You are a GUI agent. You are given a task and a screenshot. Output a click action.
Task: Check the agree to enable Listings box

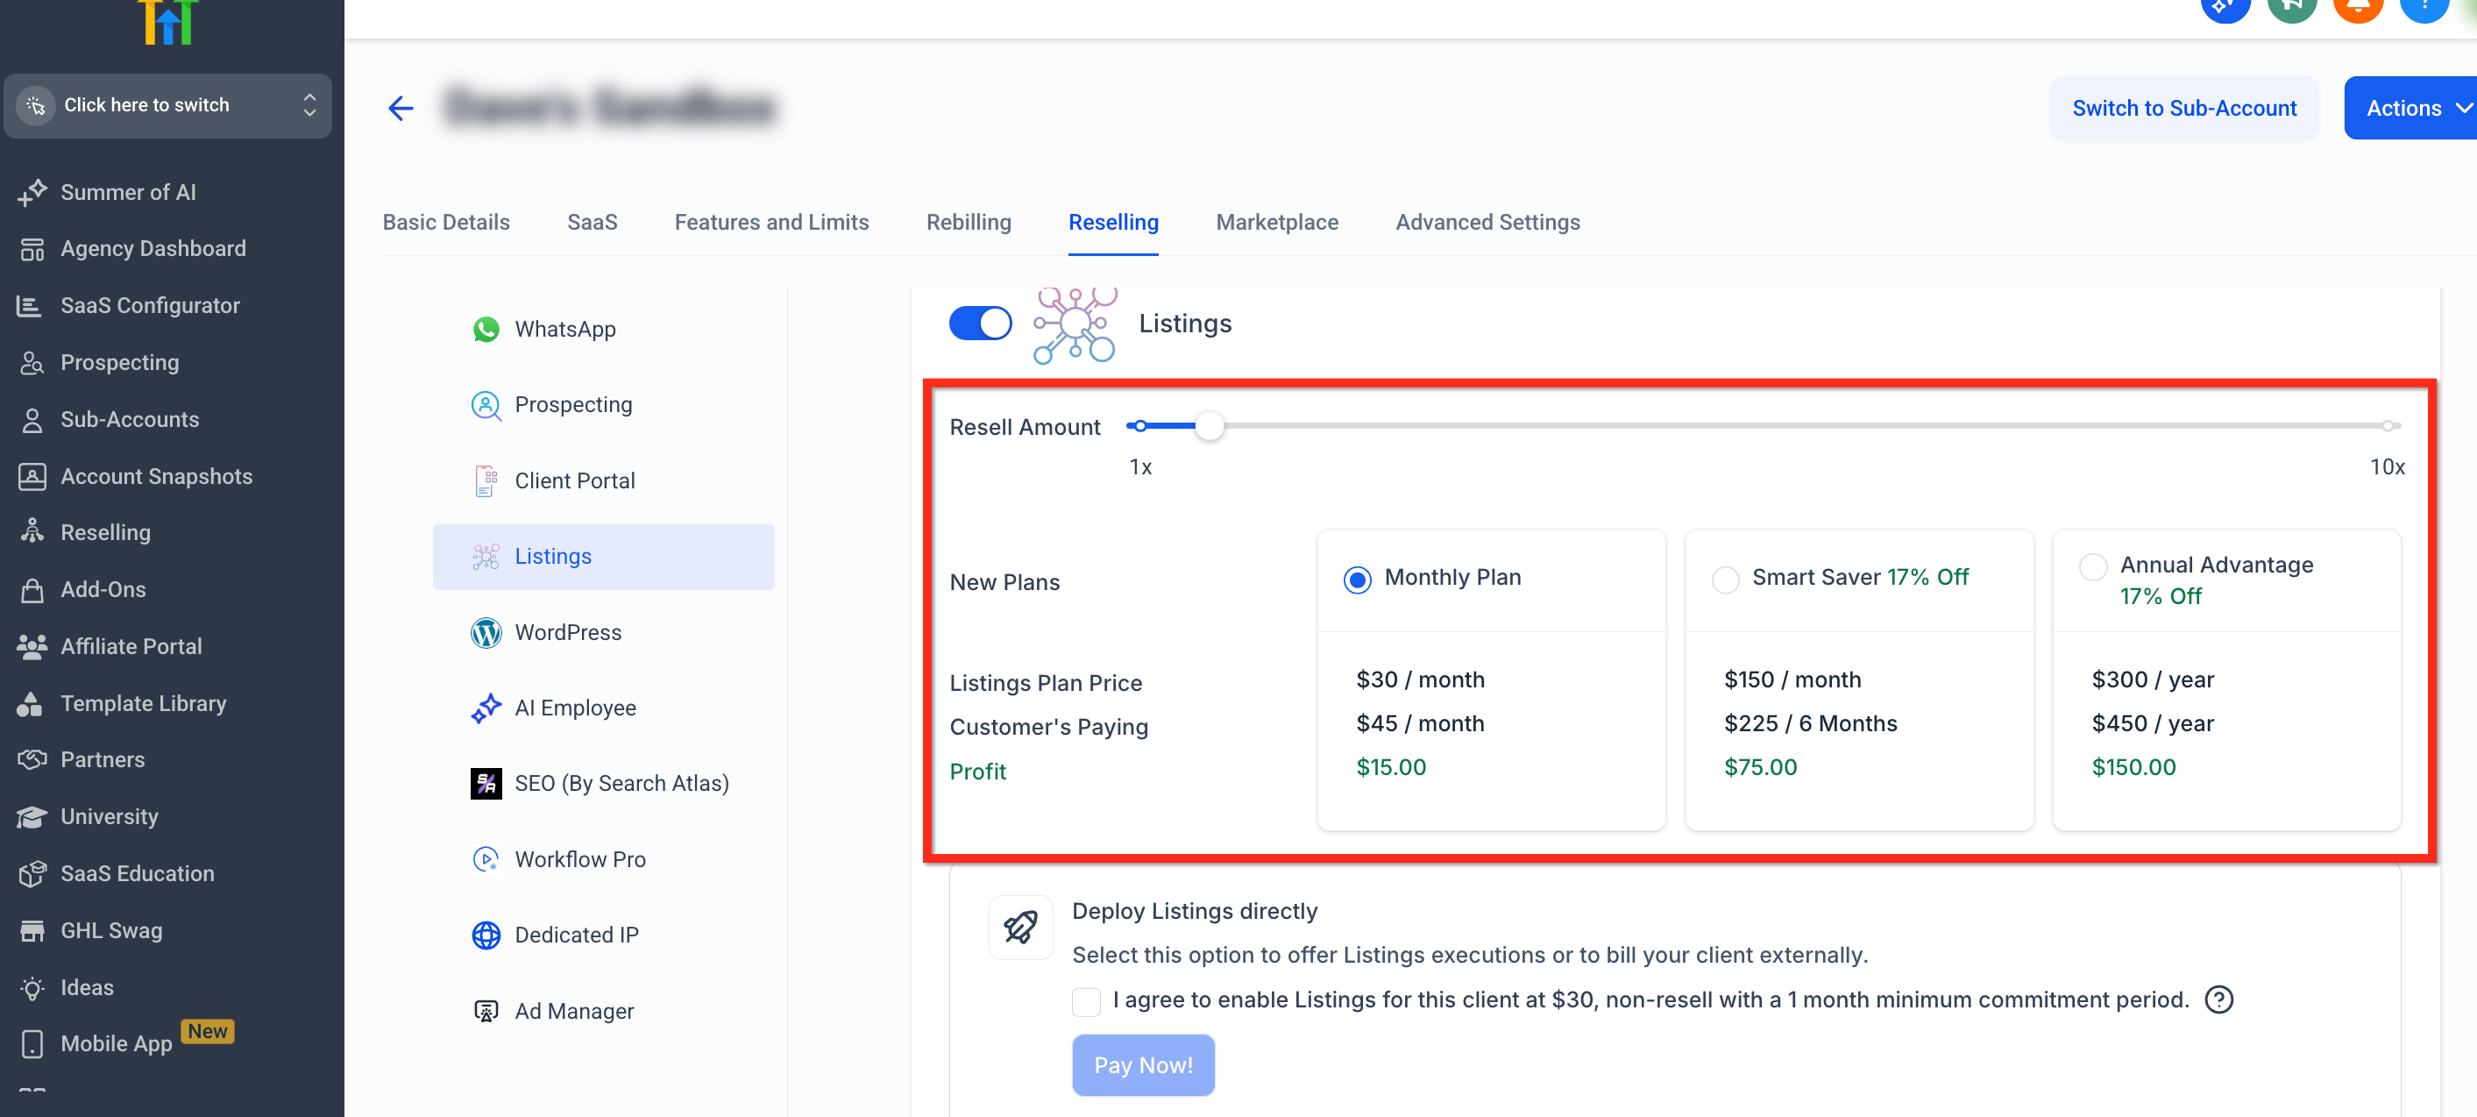[1086, 1000]
